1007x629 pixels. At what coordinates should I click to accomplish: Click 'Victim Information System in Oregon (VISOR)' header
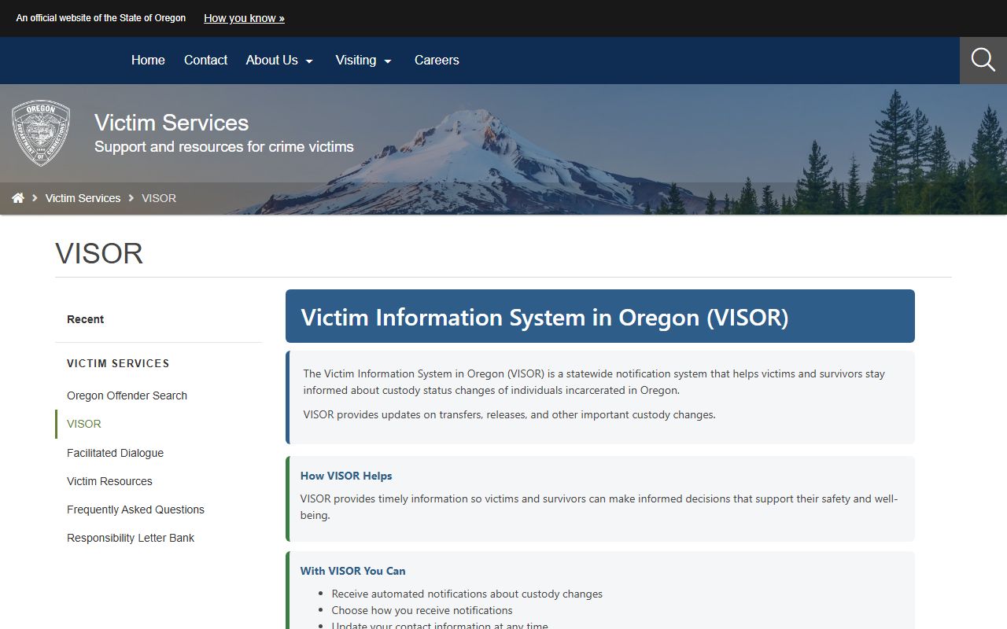tap(544, 317)
